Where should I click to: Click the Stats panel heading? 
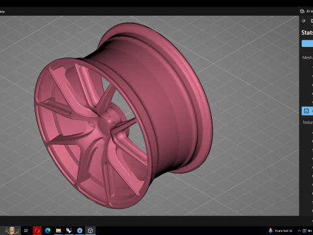(307, 33)
